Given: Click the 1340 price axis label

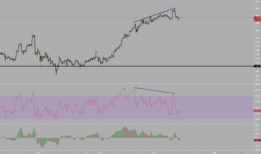Looking at the screenshot, I should pos(257,59).
